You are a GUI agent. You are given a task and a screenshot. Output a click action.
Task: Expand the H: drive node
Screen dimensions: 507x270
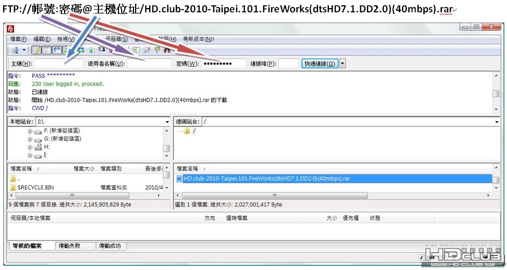pyautogui.click(x=30, y=147)
